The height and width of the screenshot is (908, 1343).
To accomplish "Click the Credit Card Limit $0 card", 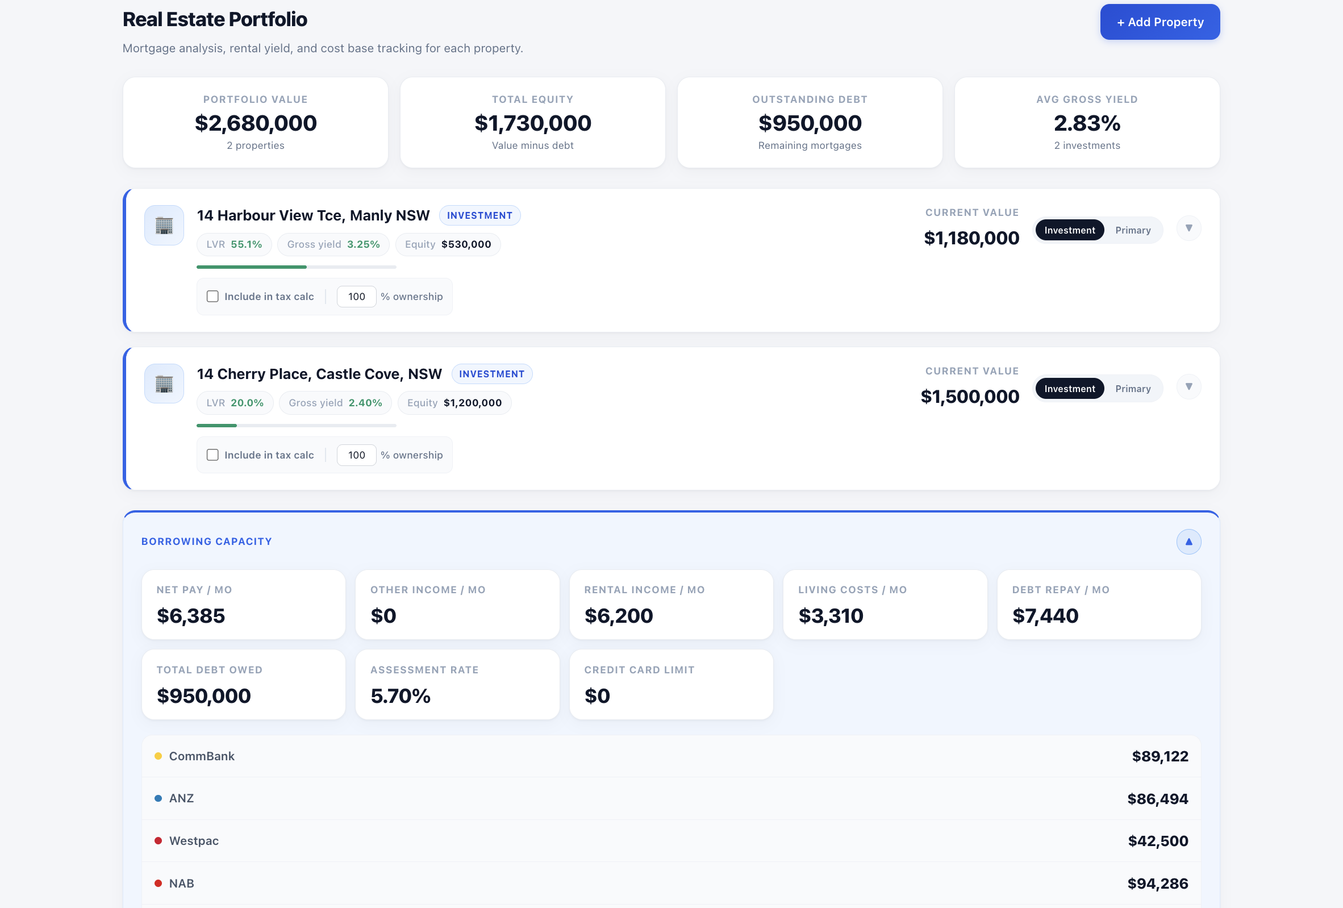I will (671, 684).
